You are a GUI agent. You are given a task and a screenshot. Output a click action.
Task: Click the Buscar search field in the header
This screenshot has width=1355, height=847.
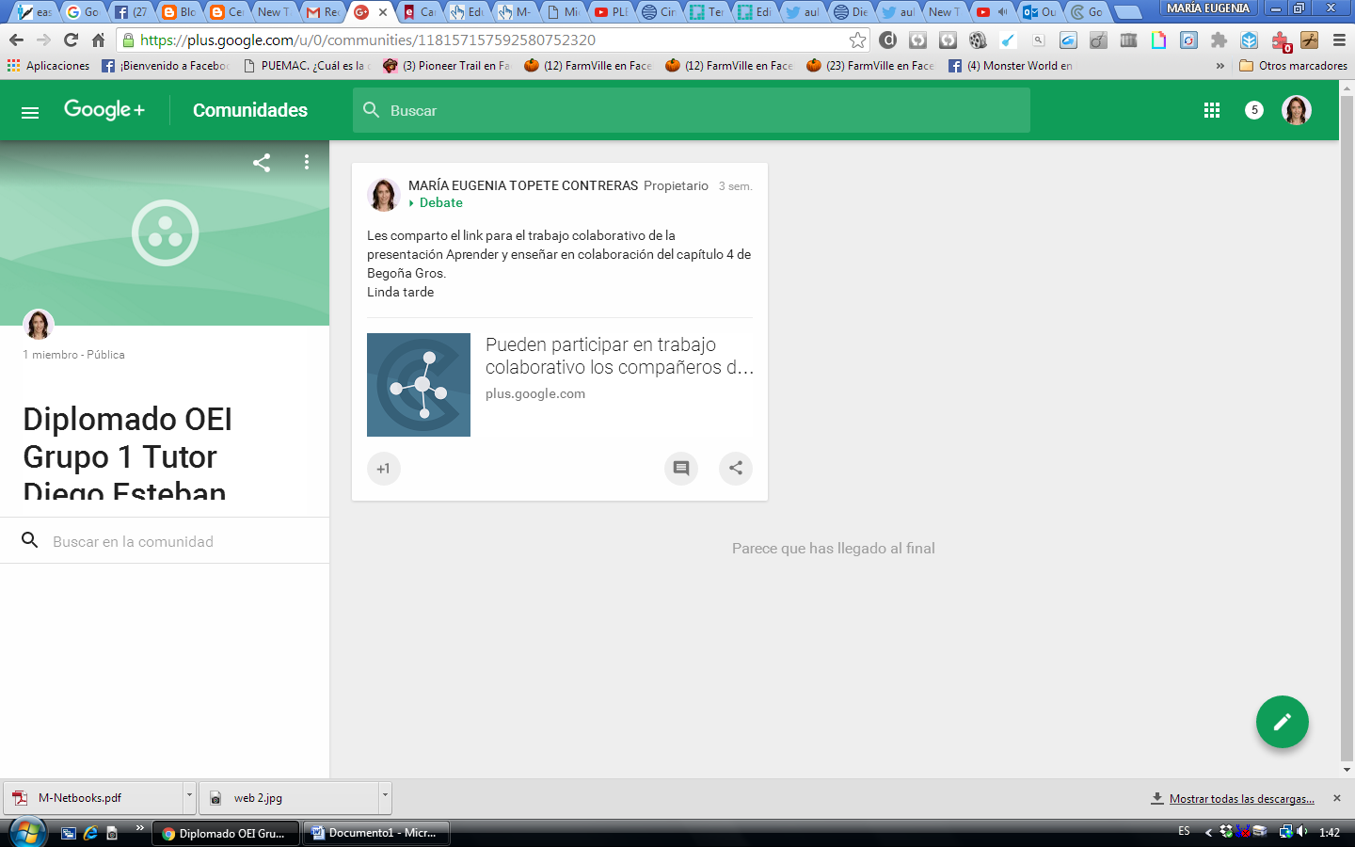[692, 110]
